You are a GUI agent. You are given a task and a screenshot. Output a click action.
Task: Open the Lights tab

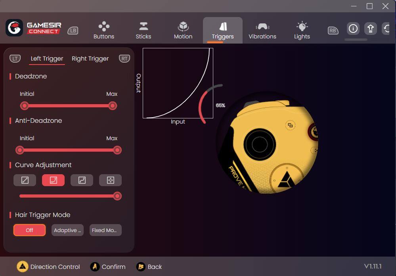pyautogui.click(x=302, y=30)
